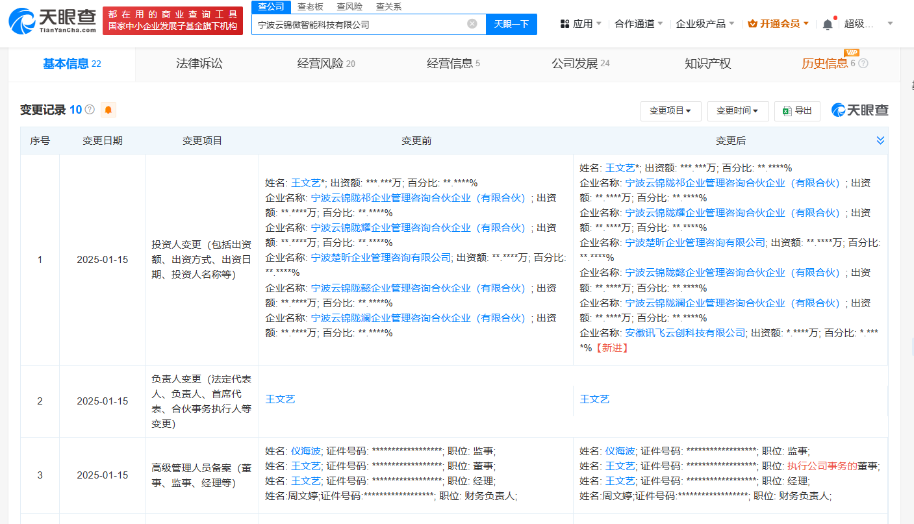914x524 pixels.
Task: Switch to the 查老板 search tab
Action: 311,6
